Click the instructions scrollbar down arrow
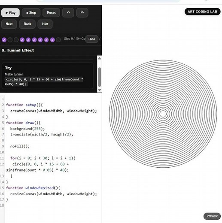The height and width of the screenshot is (223, 222). coord(100,90)
